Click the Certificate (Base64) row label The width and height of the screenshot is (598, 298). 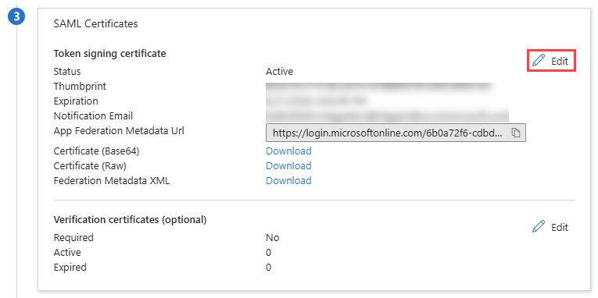pyautogui.click(x=96, y=151)
